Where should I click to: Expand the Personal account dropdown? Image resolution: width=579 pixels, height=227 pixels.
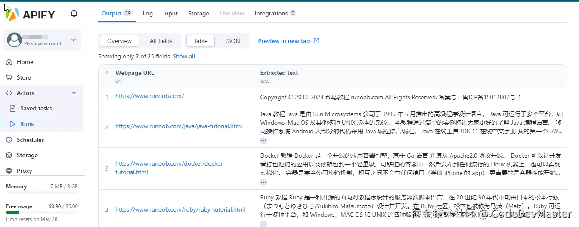pos(73,40)
